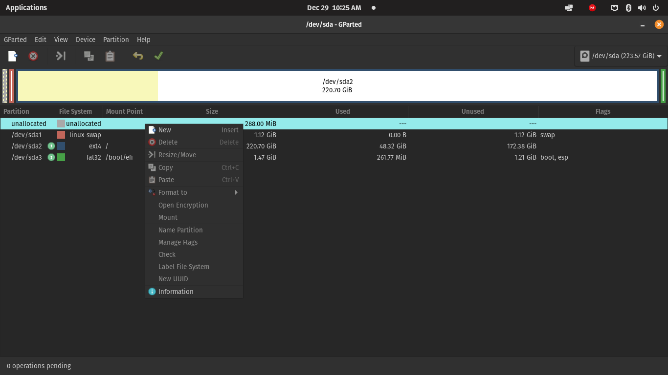
Task: Click Manage Flags in the context menu
Action: point(194,242)
